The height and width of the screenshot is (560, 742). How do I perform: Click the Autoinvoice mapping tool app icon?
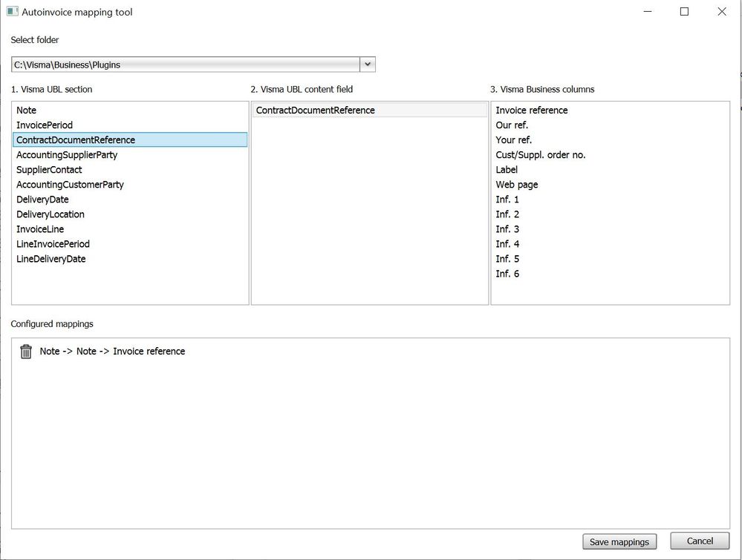click(x=13, y=11)
